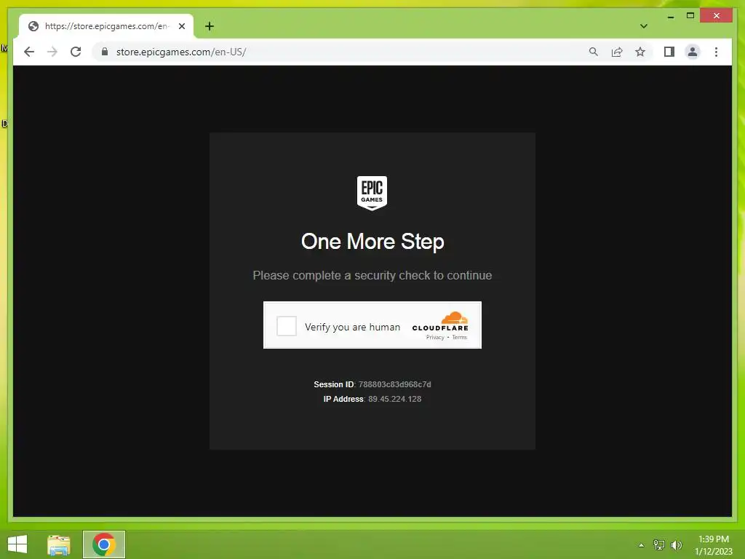View site security lock information

(105, 52)
